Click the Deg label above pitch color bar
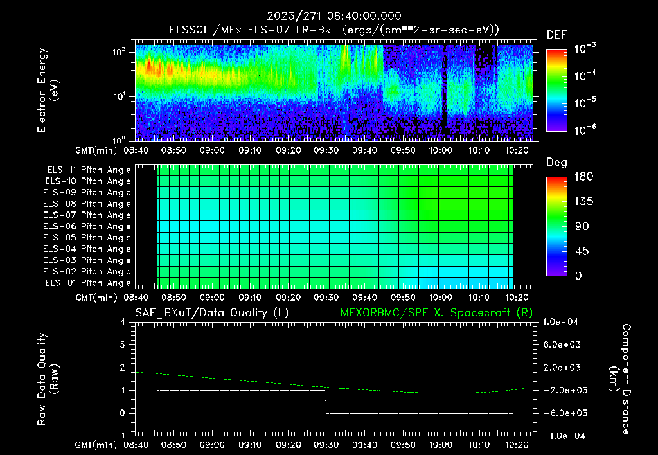The image size is (658, 455). coord(556,163)
